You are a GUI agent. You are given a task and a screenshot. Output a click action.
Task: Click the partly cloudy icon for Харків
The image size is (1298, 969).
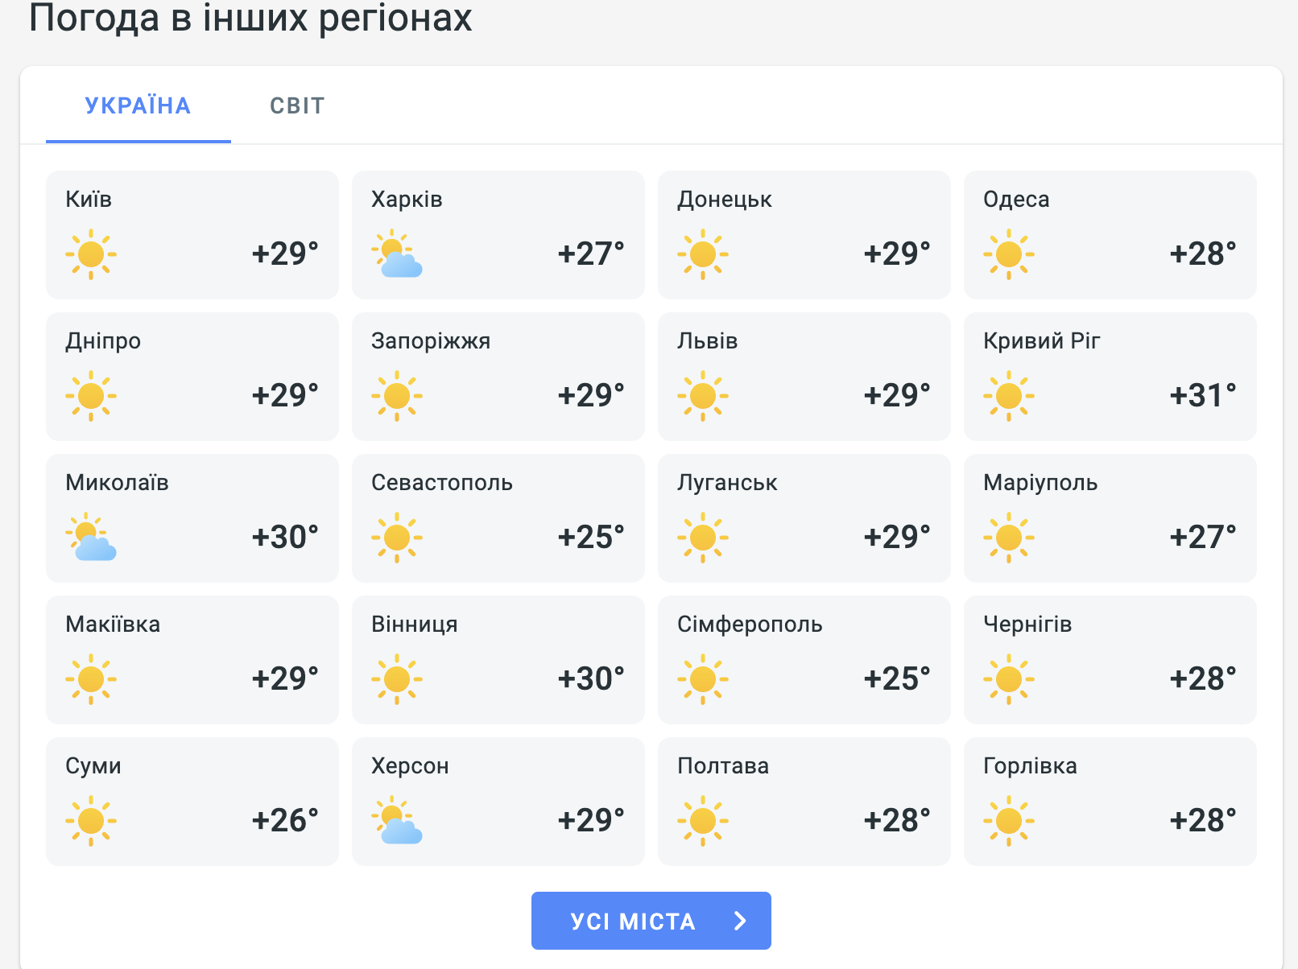pos(397,254)
